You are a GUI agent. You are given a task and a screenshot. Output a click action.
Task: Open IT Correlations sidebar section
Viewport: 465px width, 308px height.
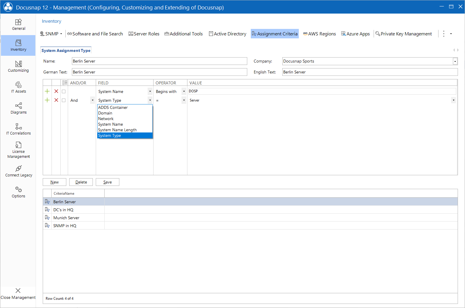point(18,129)
